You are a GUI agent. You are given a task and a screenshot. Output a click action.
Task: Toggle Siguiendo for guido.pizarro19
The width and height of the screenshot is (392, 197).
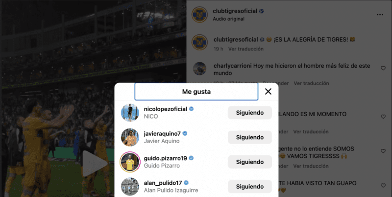click(x=250, y=162)
